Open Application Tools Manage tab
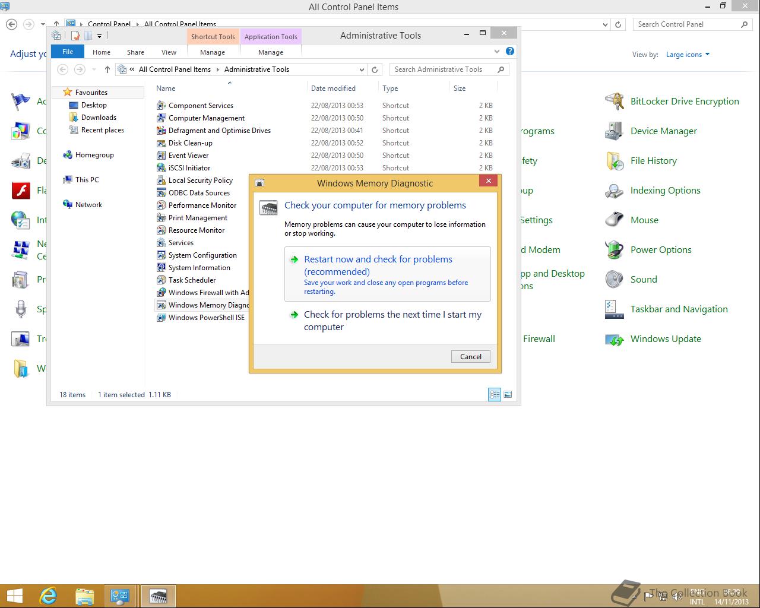The height and width of the screenshot is (608, 760). [x=271, y=52]
